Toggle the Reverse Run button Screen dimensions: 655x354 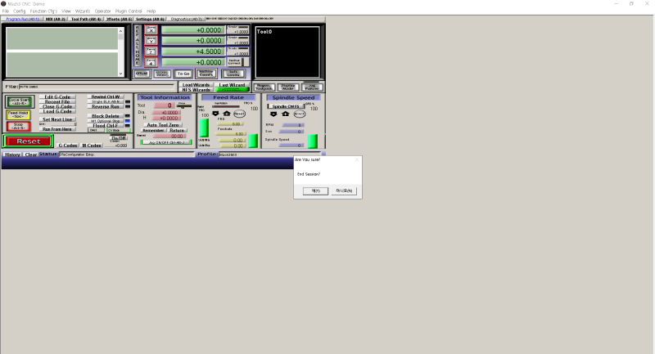click(x=106, y=106)
